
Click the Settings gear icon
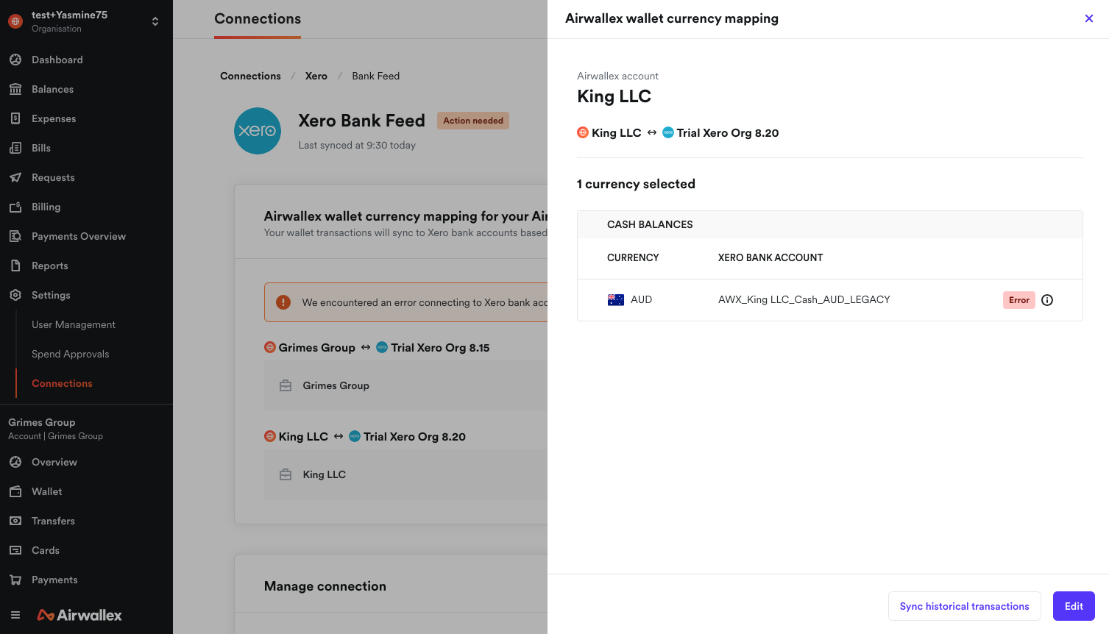15,295
